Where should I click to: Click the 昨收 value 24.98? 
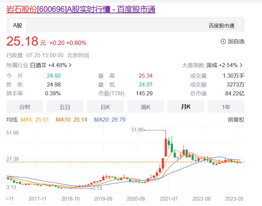54,84
